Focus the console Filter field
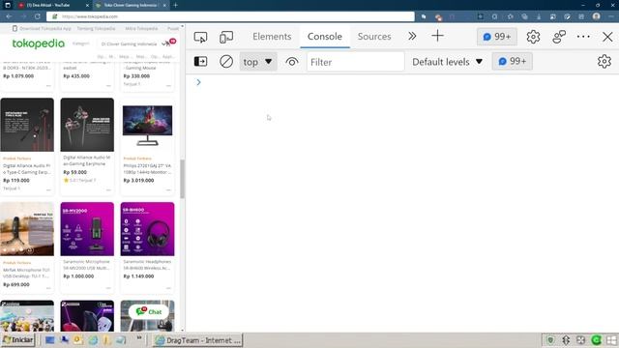 pos(355,62)
